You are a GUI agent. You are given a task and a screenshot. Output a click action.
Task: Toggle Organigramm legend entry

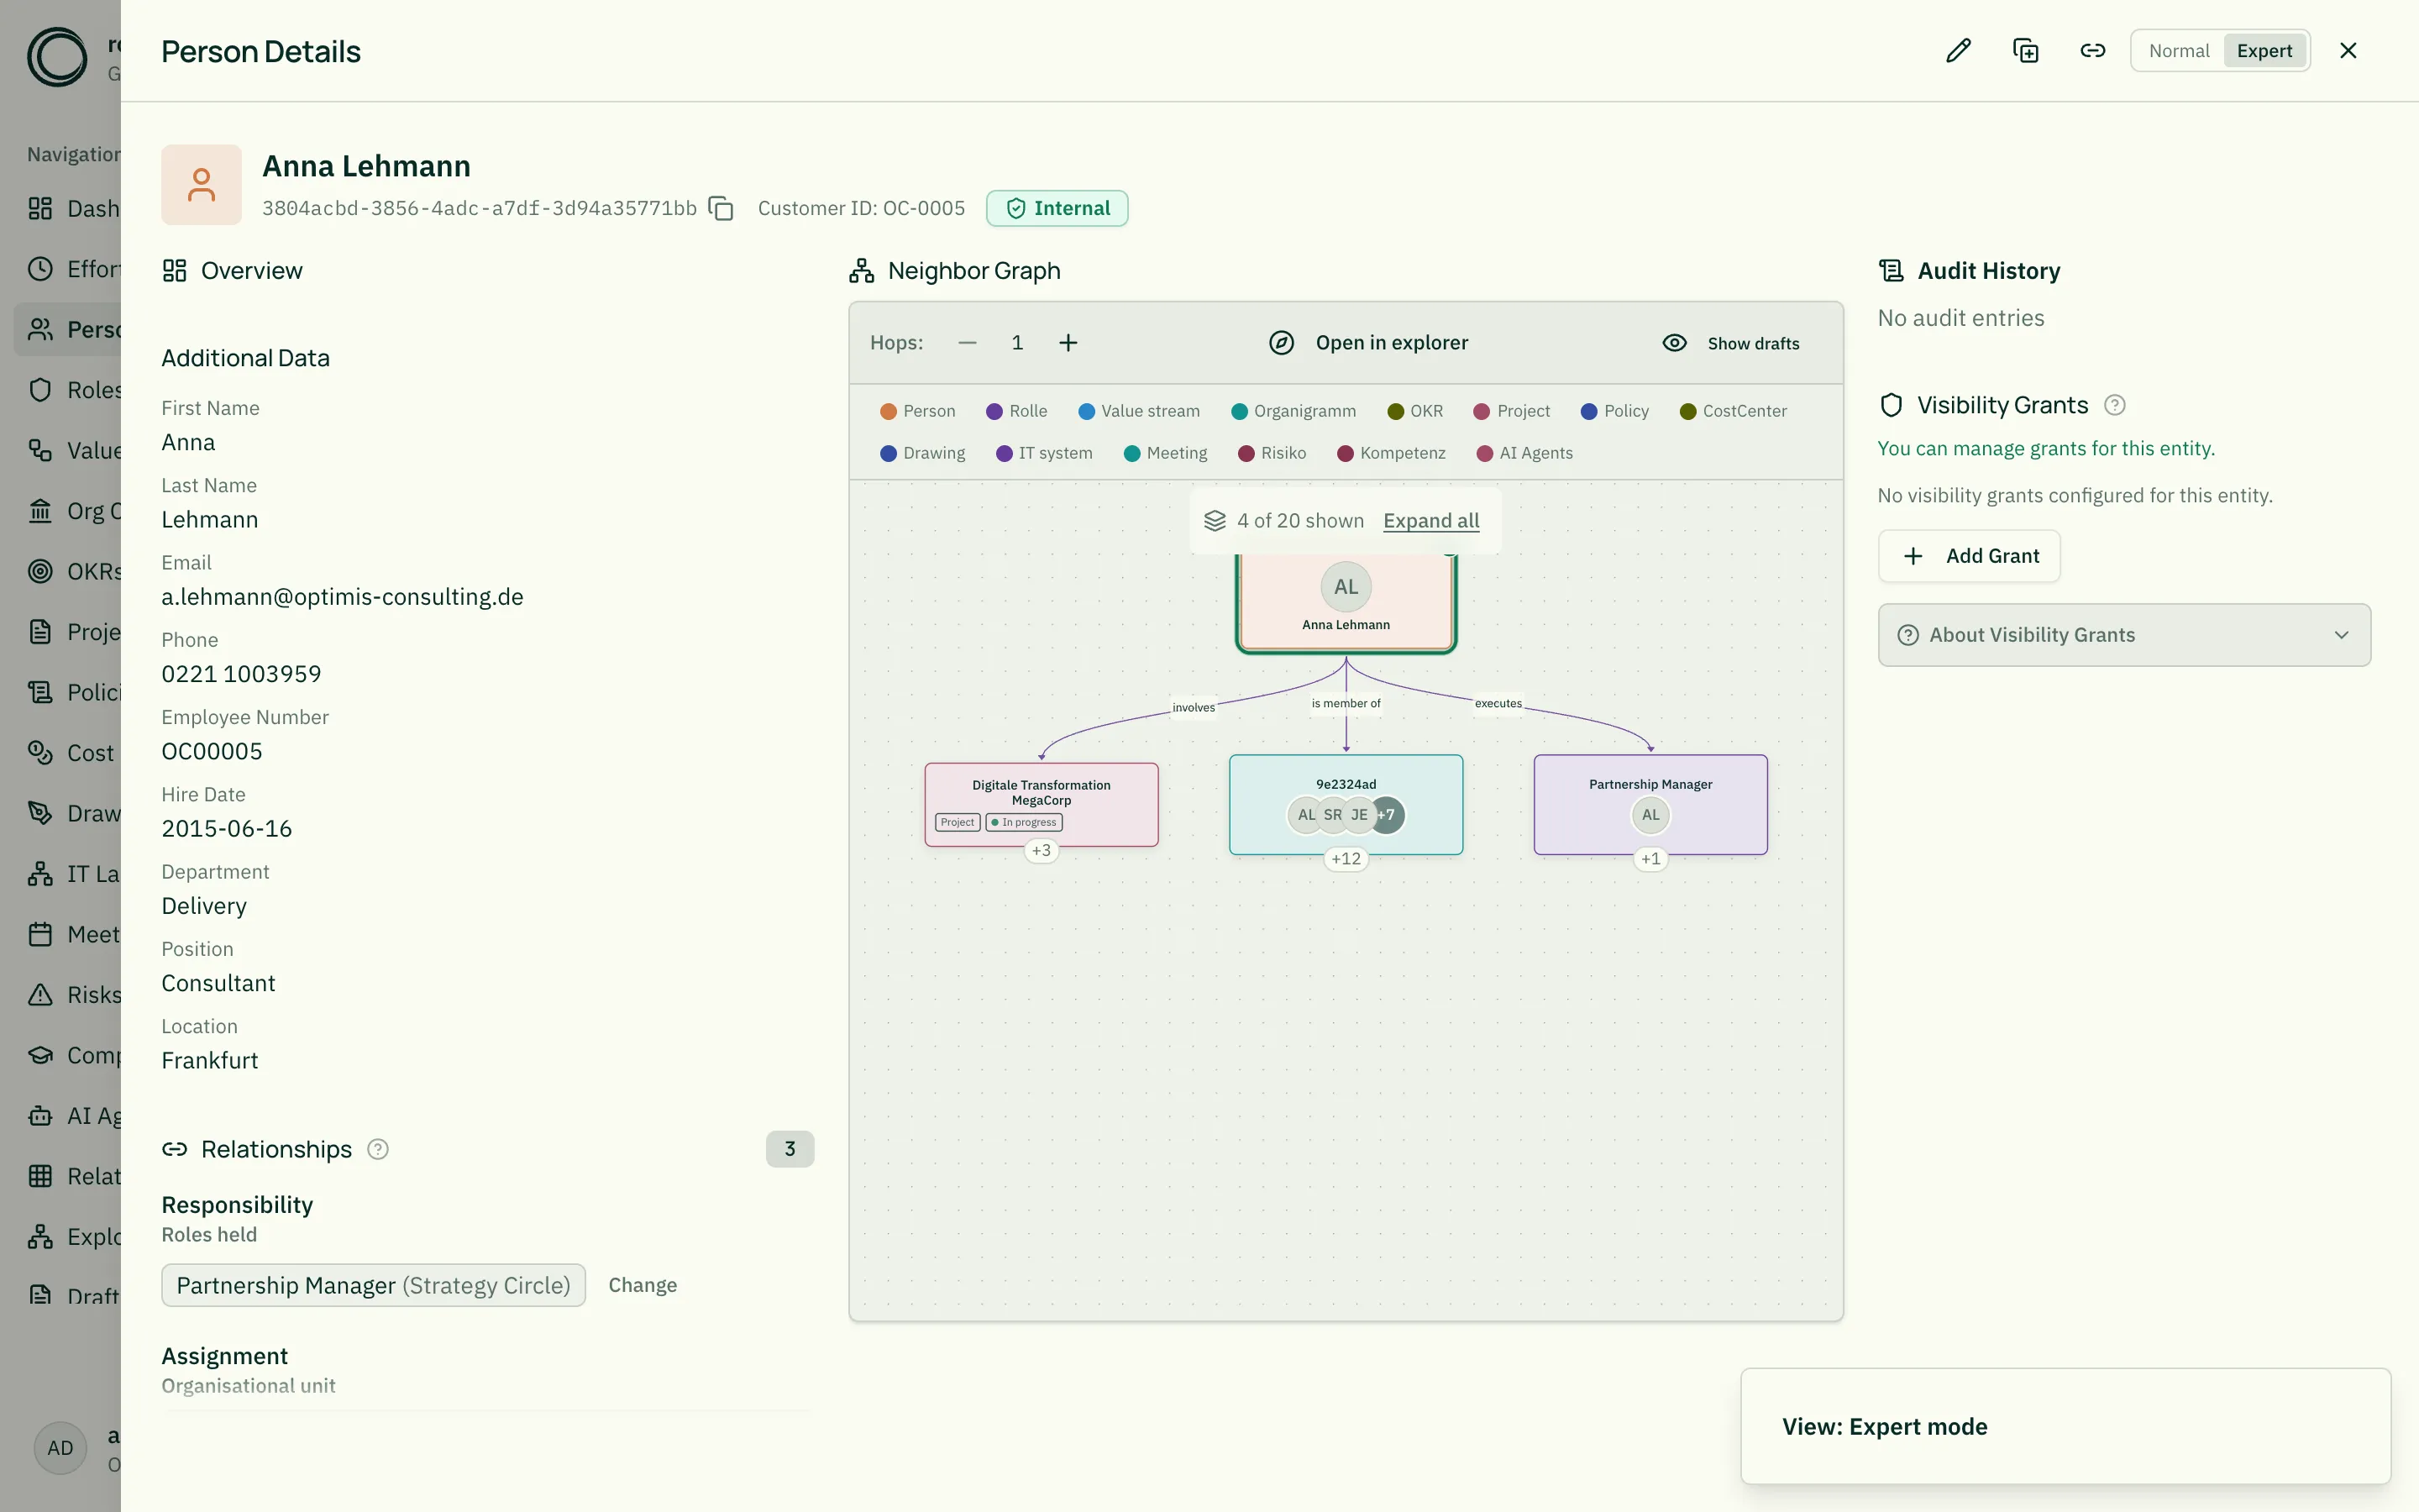point(1293,411)
